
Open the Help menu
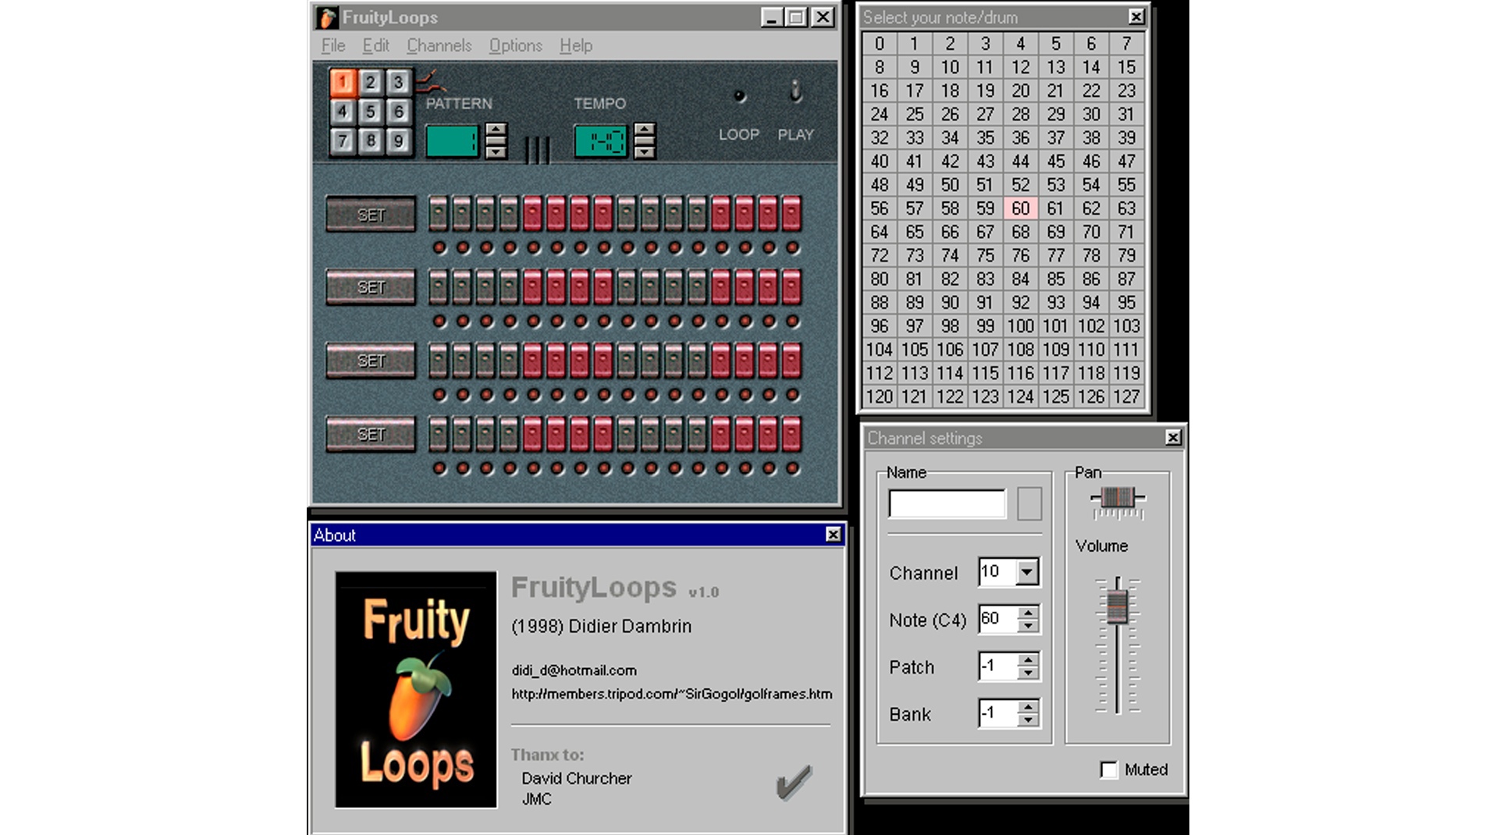coord(576,45)
